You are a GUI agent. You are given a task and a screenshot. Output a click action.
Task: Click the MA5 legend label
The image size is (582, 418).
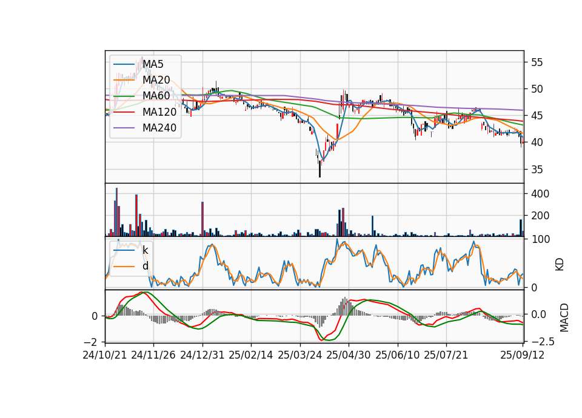coord(153,64)
